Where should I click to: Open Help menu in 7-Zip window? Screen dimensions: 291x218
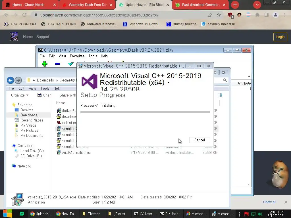point(104,56)
